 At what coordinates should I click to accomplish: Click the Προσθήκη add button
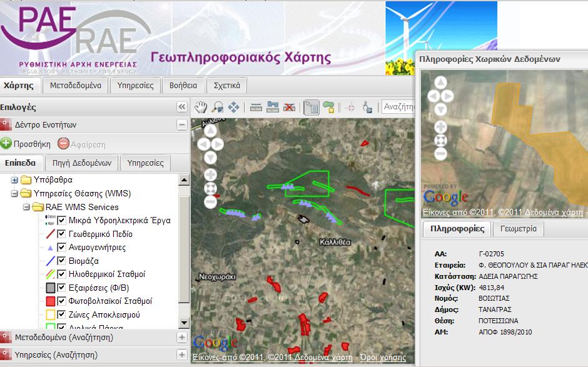coord(26,144)
